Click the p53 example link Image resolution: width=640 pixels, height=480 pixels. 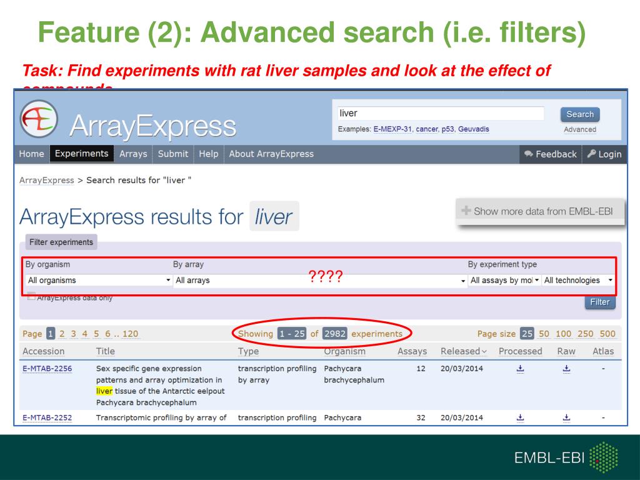point(447,129)
